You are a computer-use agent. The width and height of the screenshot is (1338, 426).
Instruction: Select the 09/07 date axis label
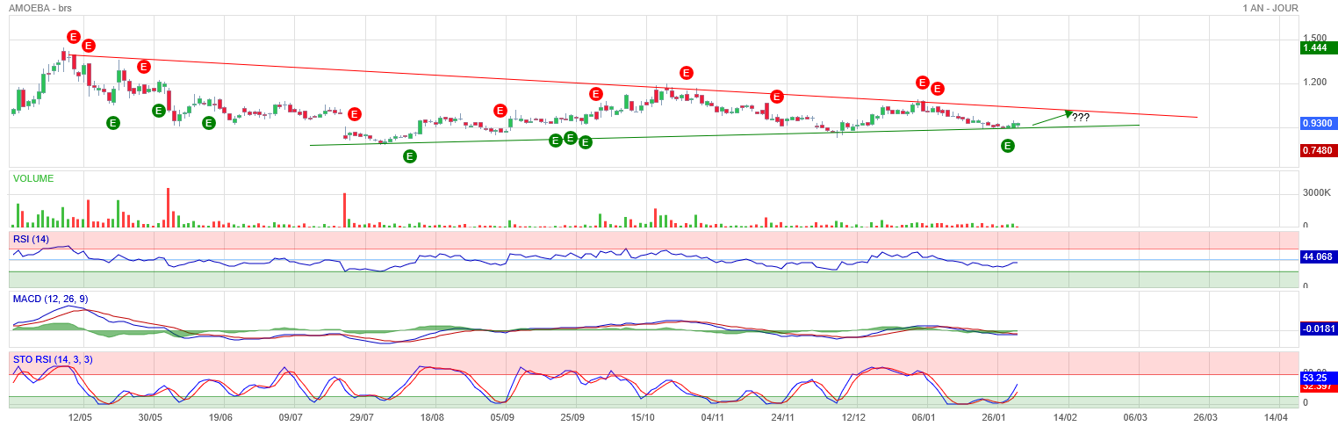[291, 418]
